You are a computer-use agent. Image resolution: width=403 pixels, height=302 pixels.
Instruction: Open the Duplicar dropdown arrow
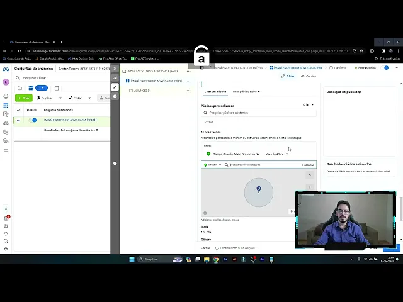click(60, 98)
